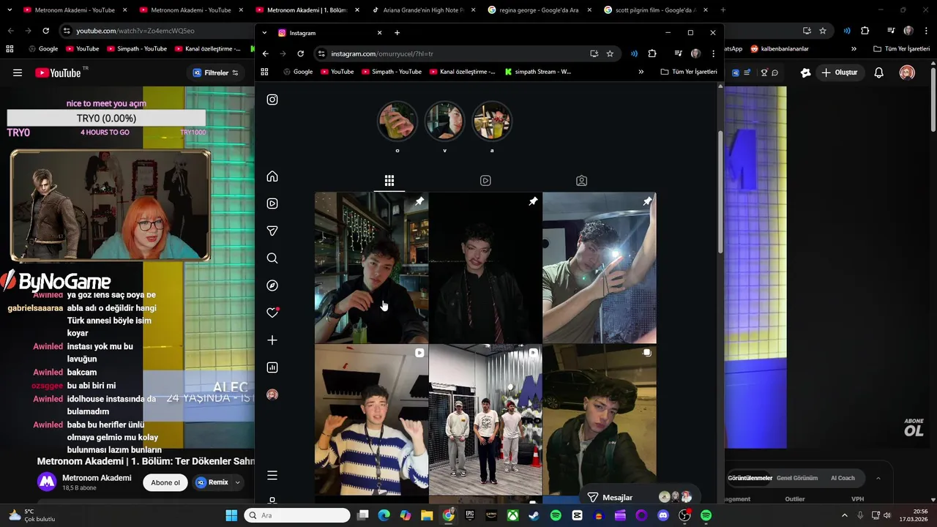Select 'Genel Görünüm' tab in side panel
Screen dimensions: 937x527
pos(796,478)
